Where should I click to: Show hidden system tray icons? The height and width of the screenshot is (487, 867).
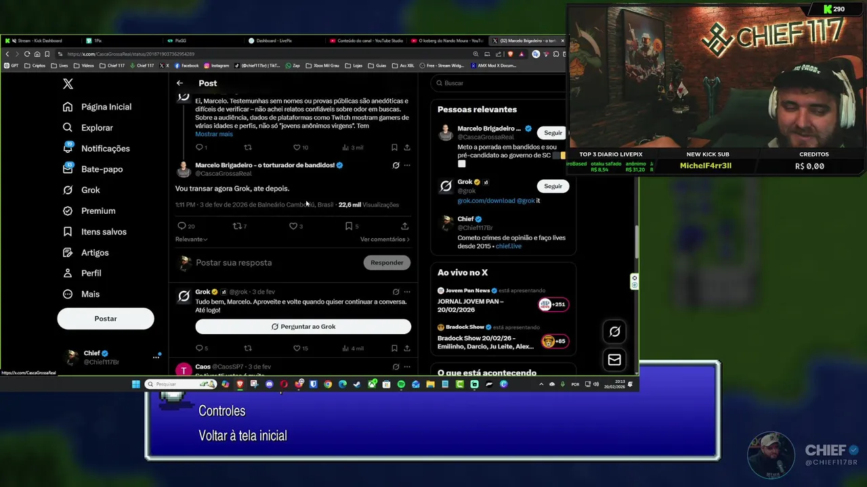pyautogui.click(x=541, y=384)
